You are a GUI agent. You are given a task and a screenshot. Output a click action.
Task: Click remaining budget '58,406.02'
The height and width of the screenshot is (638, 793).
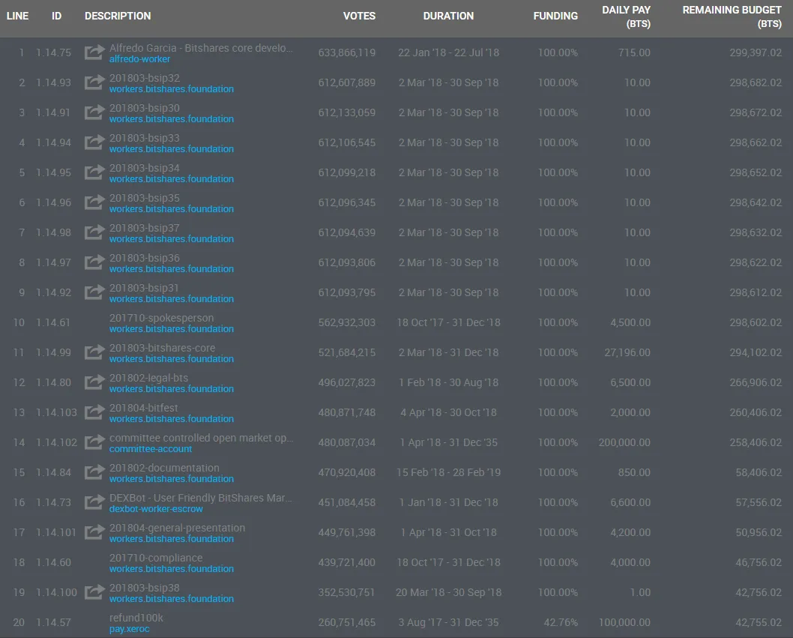pyautogui.click(x=759, y=472)
